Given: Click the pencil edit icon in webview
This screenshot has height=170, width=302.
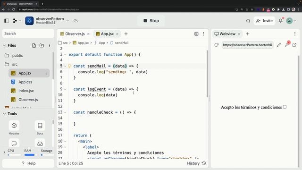Looking at the screenshot, I should (x=279, y=45).
